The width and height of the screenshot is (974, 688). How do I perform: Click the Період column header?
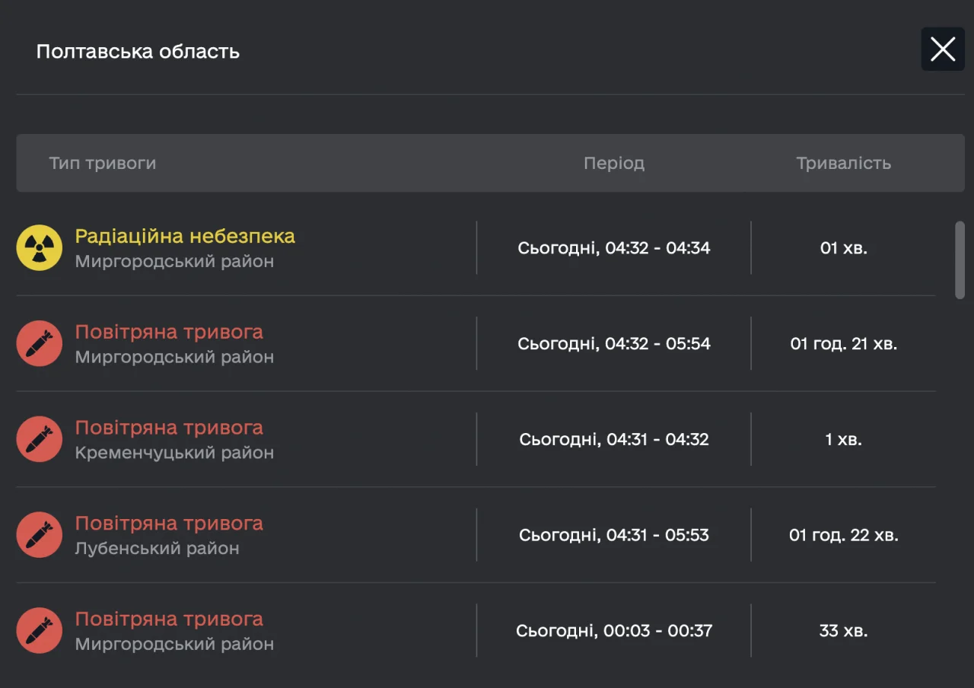tap(613, 164)
